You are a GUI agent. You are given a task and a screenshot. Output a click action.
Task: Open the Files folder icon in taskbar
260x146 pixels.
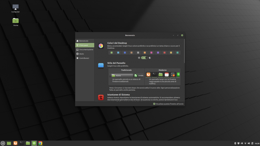(28, 143)
